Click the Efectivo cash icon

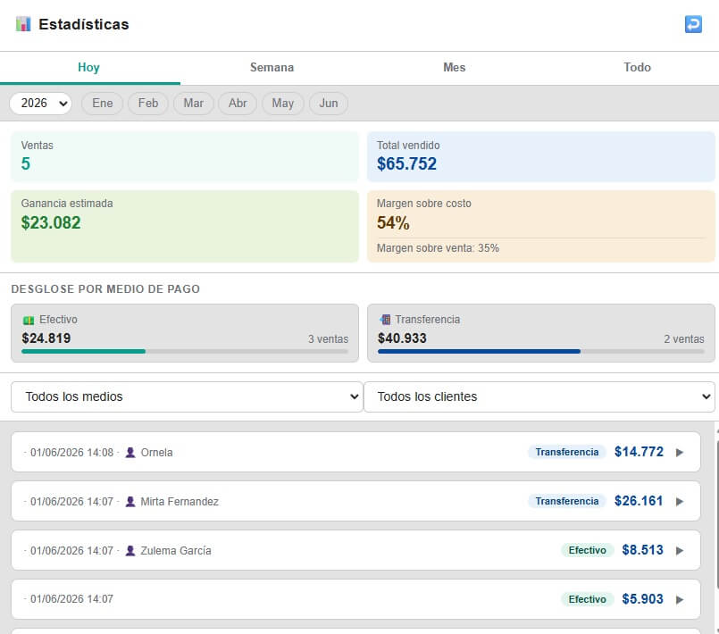coord(29,320)
